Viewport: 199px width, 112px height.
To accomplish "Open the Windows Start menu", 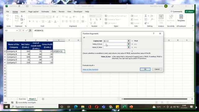I will (6, 107).
